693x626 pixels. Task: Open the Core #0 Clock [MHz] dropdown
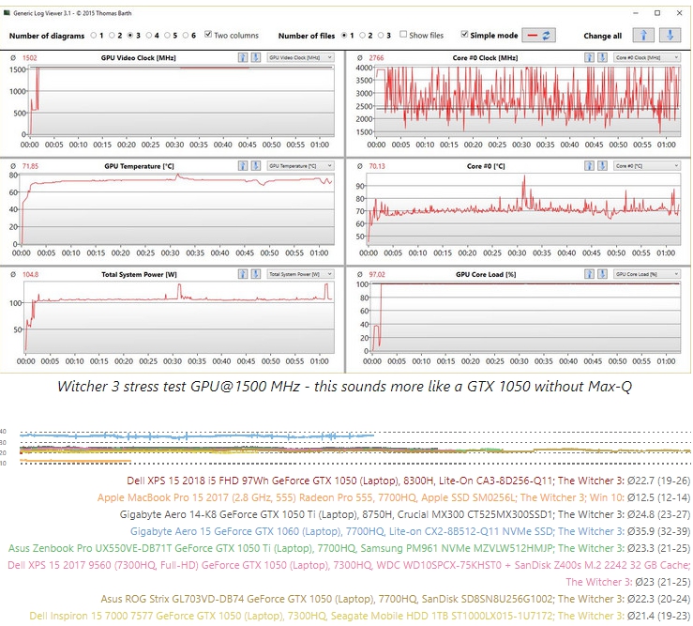(x=647, y=57)
